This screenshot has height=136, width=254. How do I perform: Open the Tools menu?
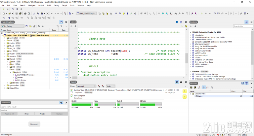click(72, 5)
